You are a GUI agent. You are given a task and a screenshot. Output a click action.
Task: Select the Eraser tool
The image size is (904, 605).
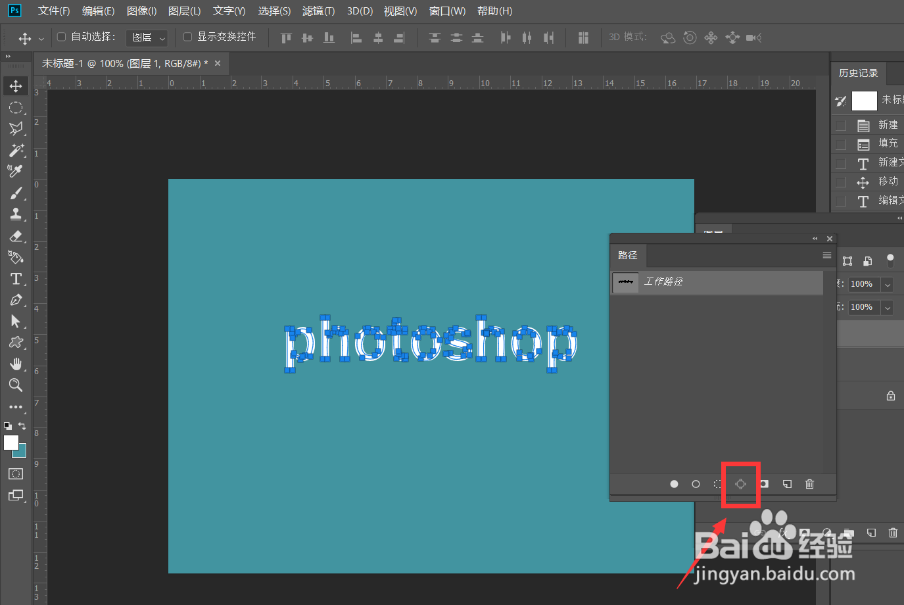(16, 235)
